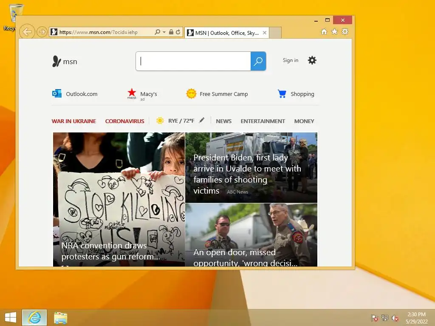Maximize the Internet Explorer window
The image size is (435, 326).
328,20
